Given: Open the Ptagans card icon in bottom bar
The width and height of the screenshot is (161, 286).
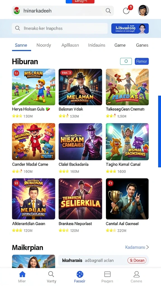Looking at the screenshot, I should pos(107,274).
